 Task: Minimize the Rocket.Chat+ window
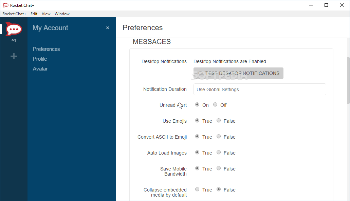311,5
